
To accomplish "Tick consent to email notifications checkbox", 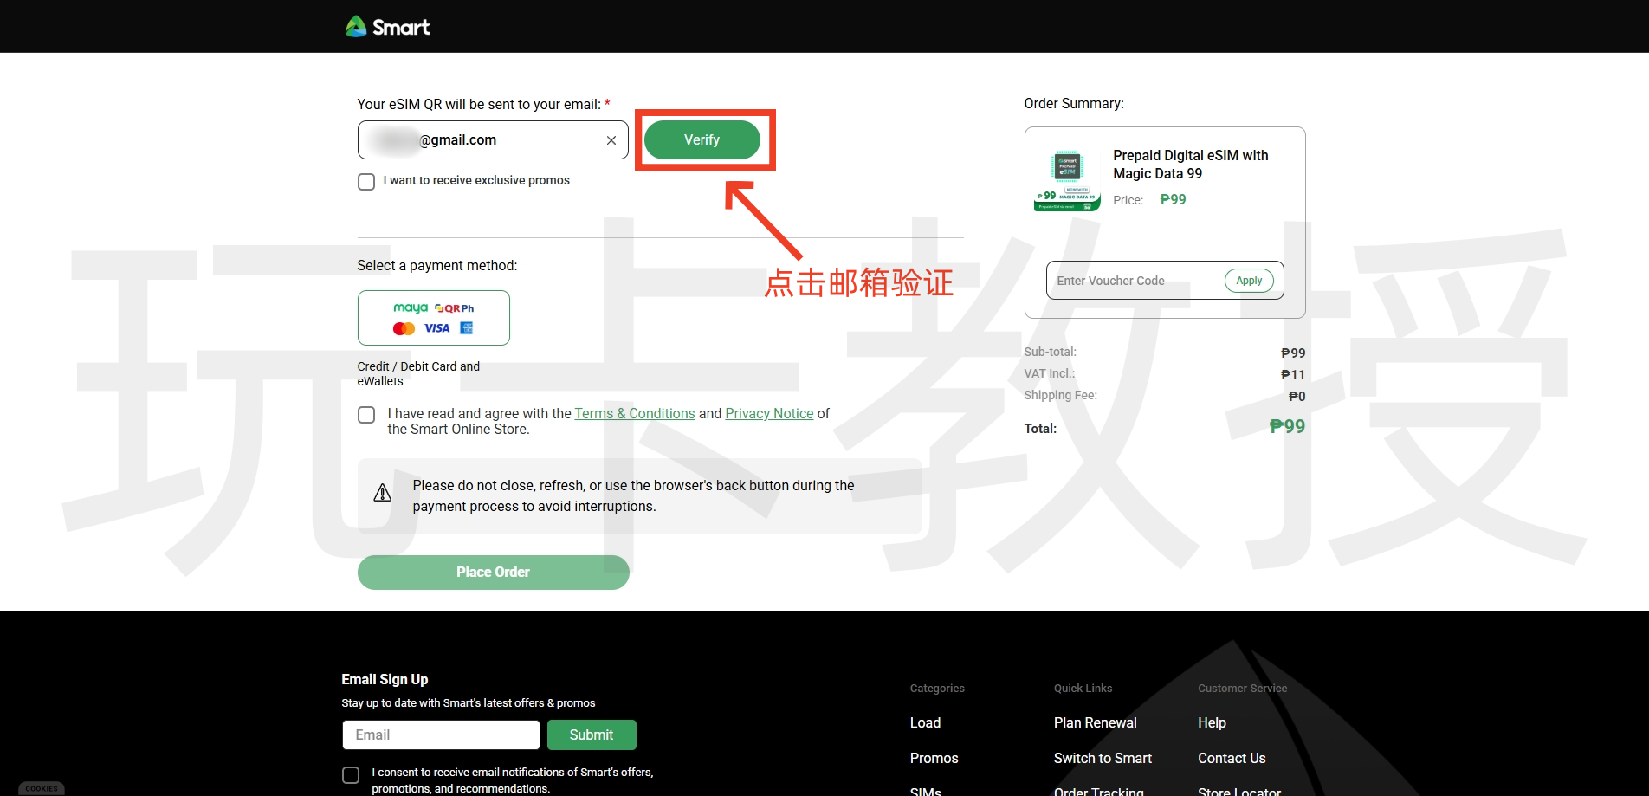I will pyautogui.click(x=351, y=775).
